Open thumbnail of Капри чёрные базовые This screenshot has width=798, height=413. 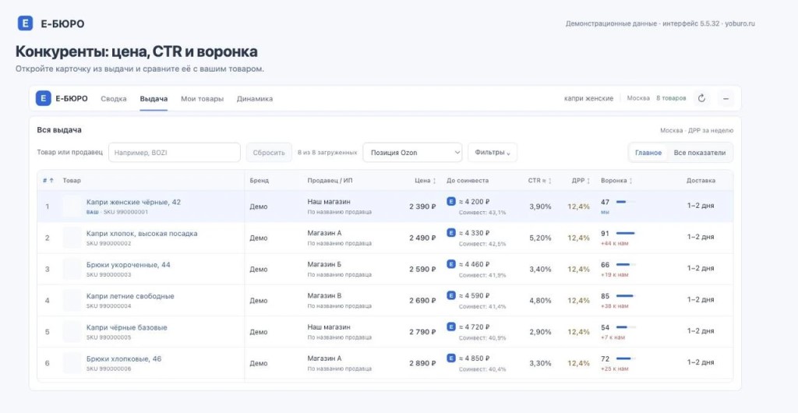(72, 332)
